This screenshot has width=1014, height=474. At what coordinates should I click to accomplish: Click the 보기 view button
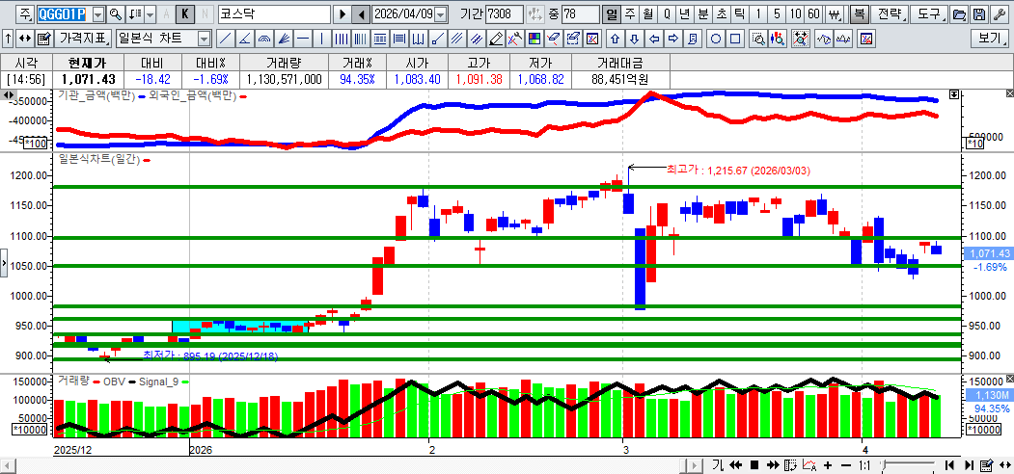989,39
